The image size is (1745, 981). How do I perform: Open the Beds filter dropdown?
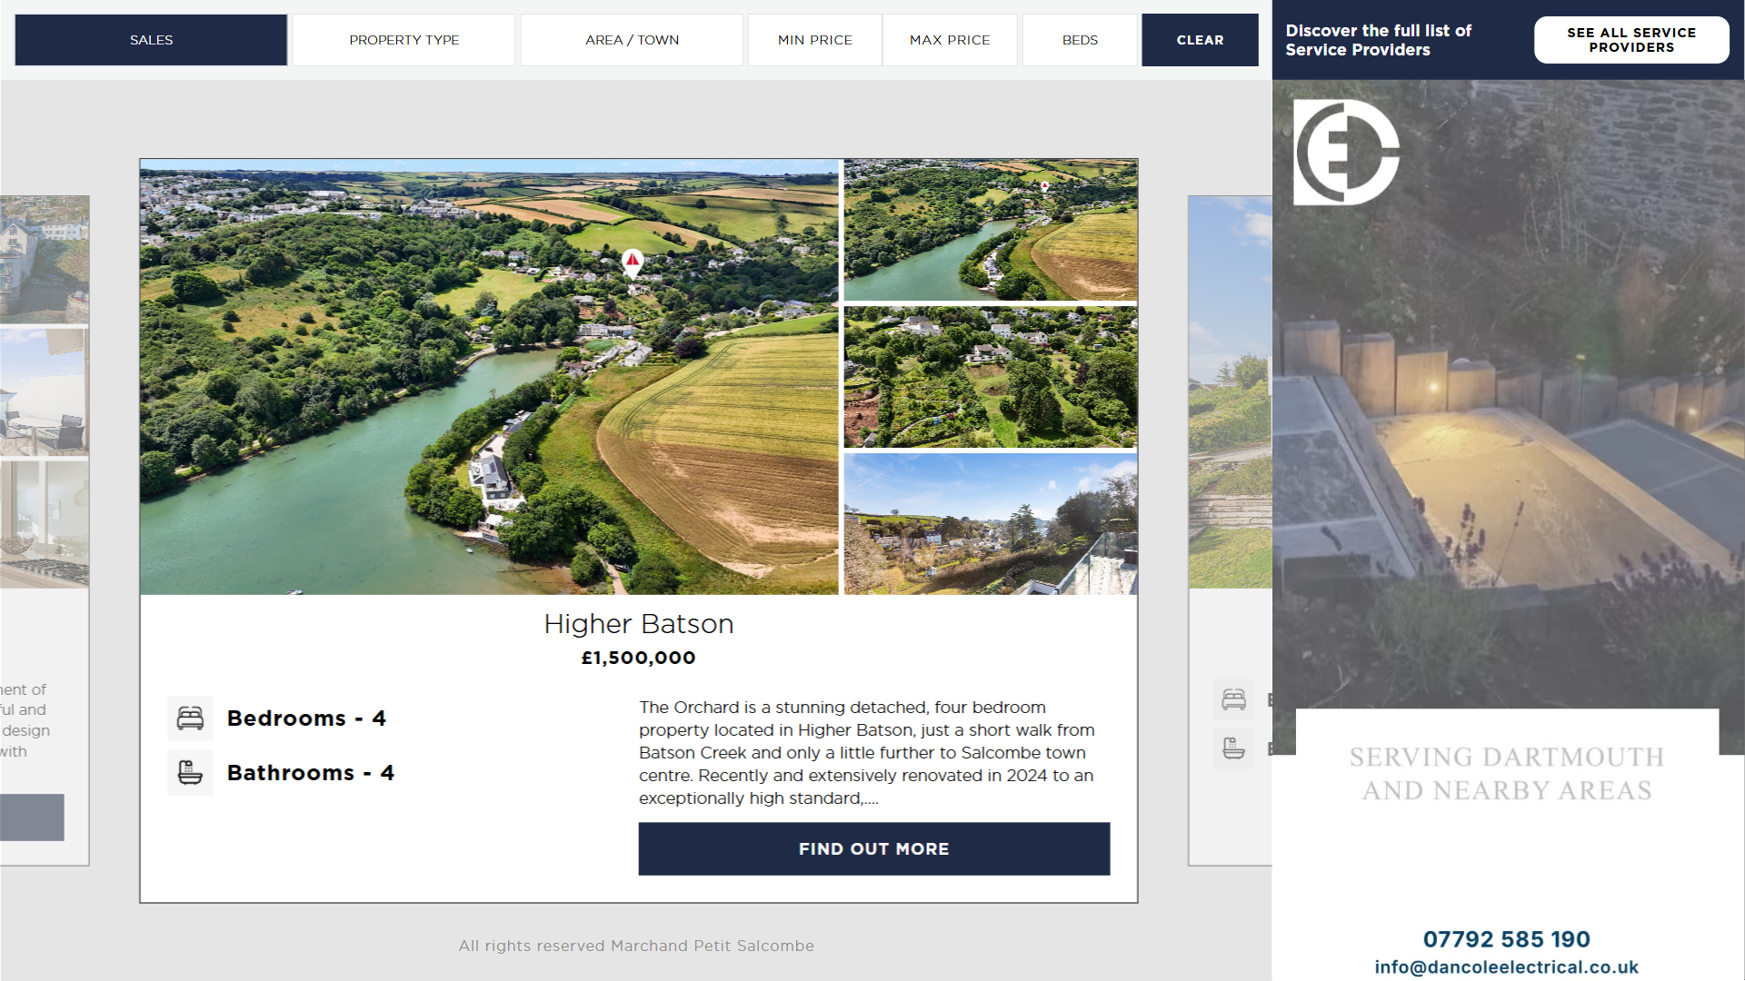click(1080, 40)
